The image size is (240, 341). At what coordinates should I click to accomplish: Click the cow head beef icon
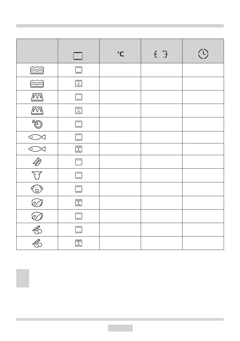pyautogui.click(x=37, y=175)
